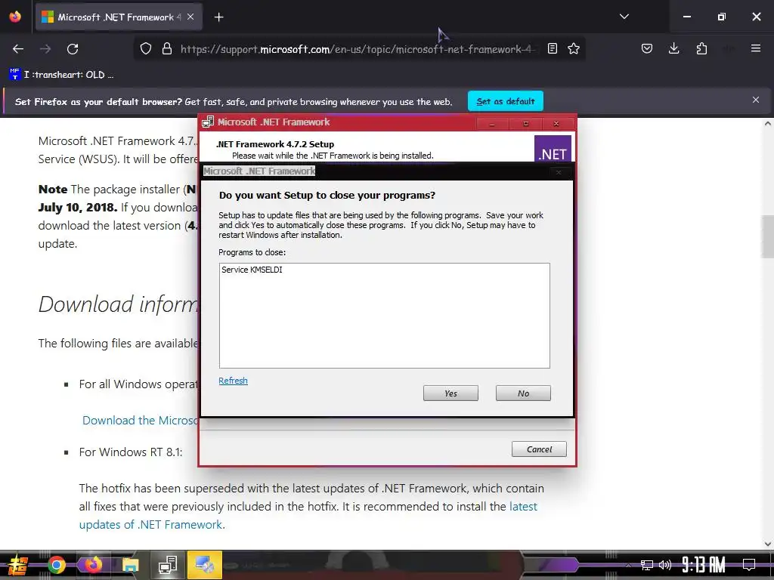Select the .NET setup taskbar icon
774x580 pixels.
click(167, 565)
